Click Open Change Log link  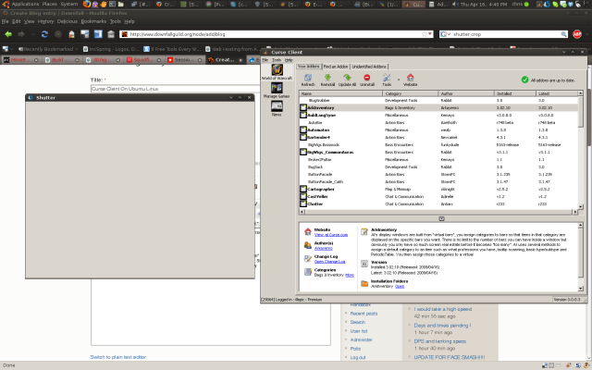(x=329, y=262)
